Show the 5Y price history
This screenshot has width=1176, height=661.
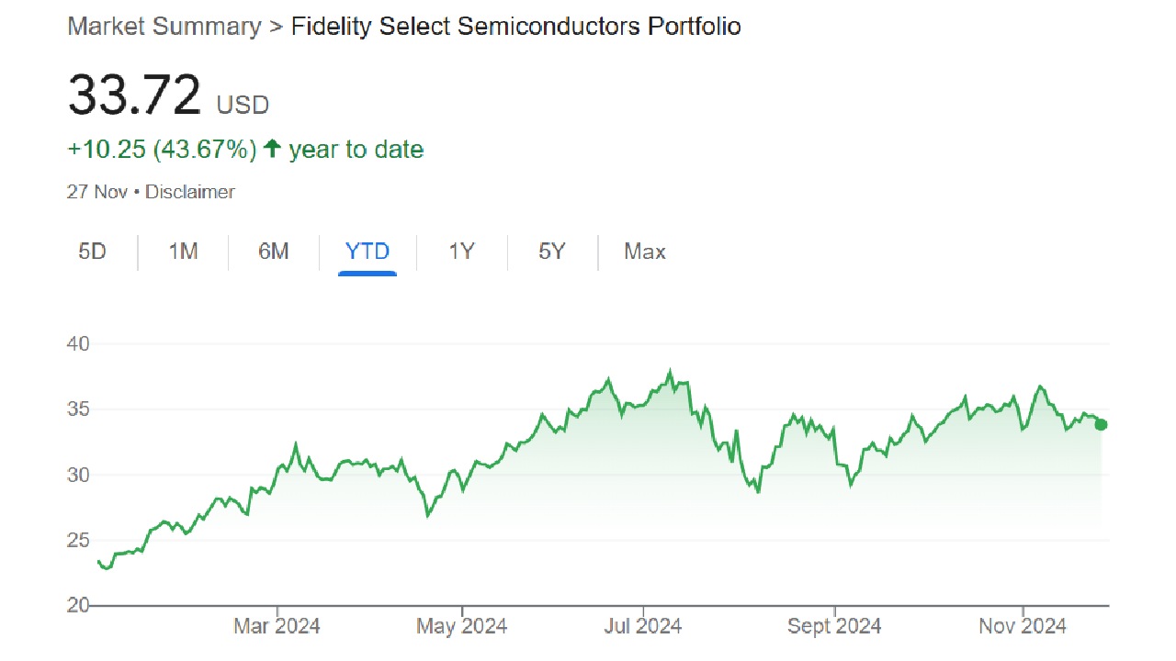[x=551, y=252]
